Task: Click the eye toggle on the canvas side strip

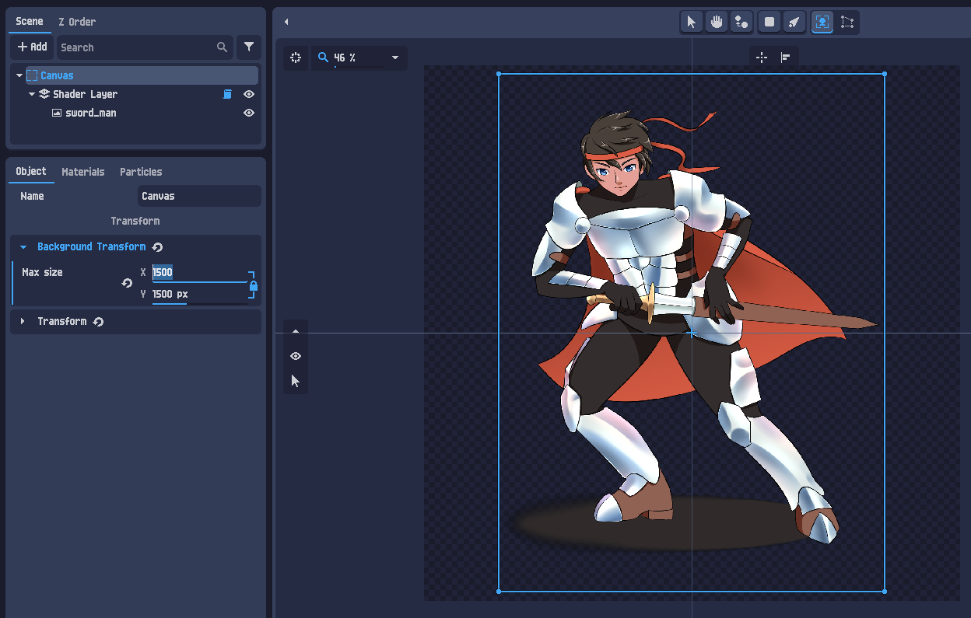Action: [295, 356]
